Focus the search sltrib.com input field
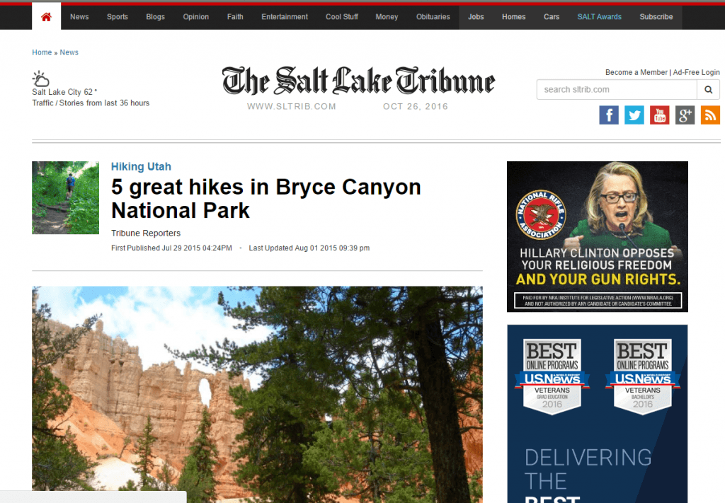 click(x=617, y=90)
